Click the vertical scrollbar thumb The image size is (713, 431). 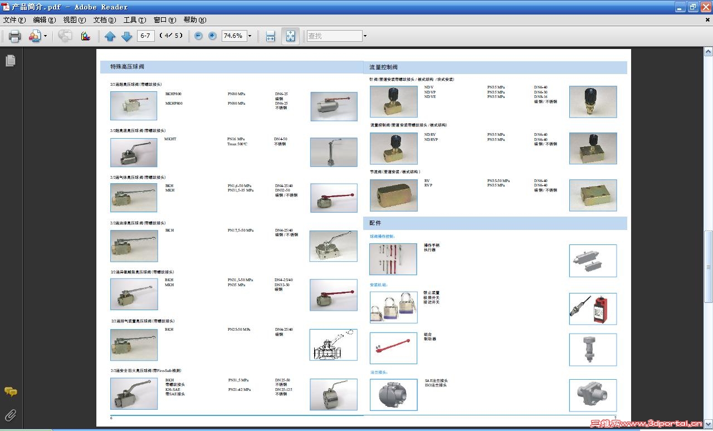click(x=709, y=266)
